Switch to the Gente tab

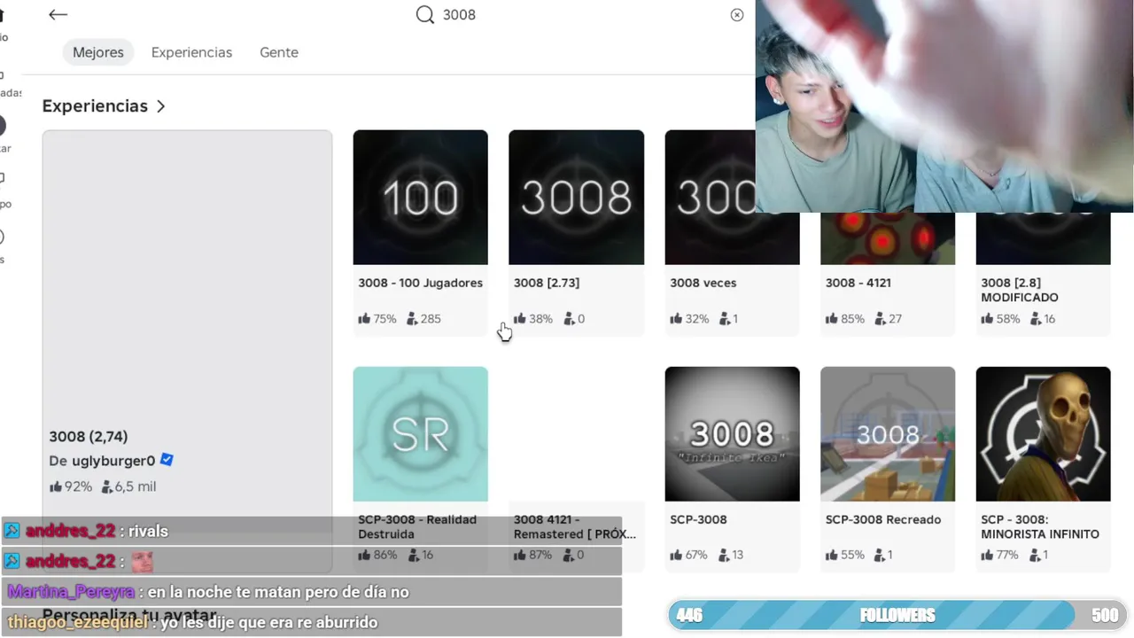click(279, 52)
